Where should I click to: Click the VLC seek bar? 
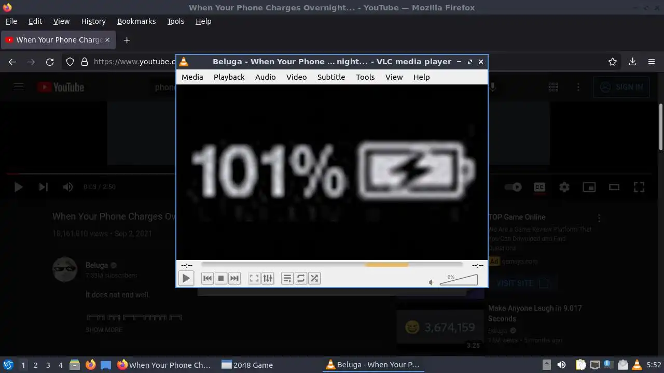(x=332, y=265)
